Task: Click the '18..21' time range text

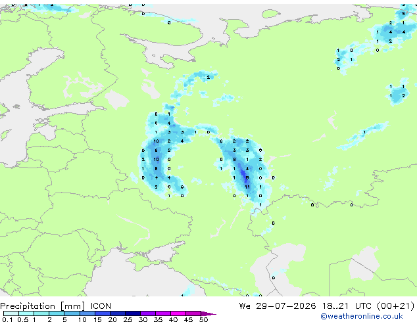Action: pos(335,306)
